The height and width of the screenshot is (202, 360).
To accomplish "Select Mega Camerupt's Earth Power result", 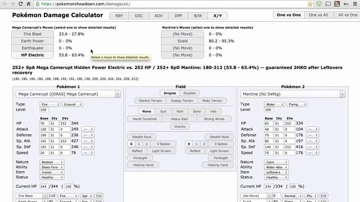I will pyautogui.click(x=33, y=41).
